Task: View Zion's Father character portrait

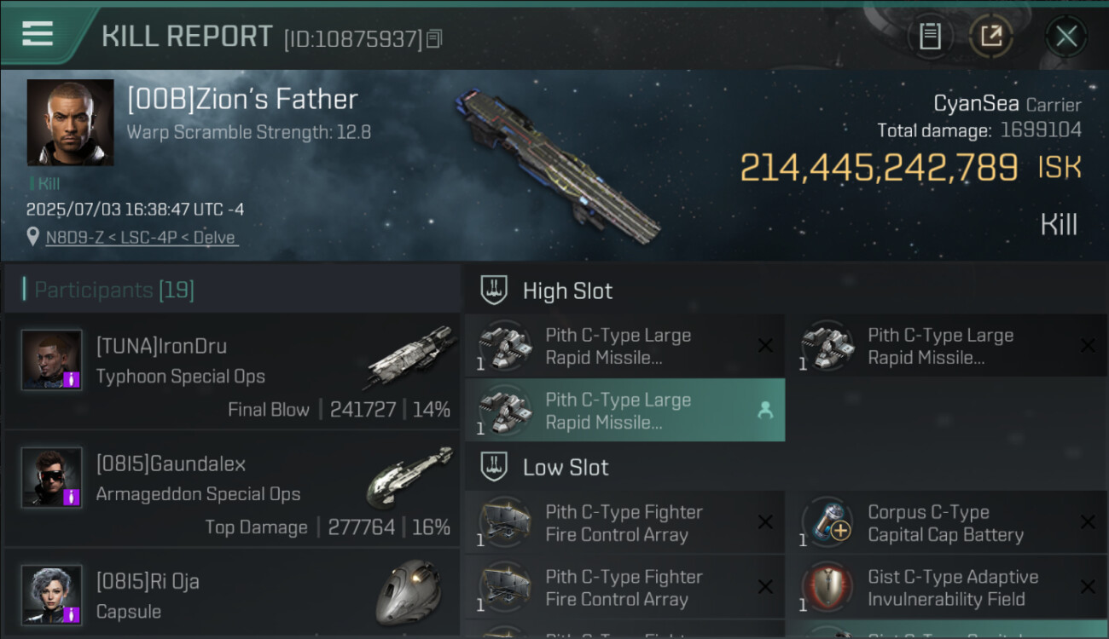Action: coord(70,123)
